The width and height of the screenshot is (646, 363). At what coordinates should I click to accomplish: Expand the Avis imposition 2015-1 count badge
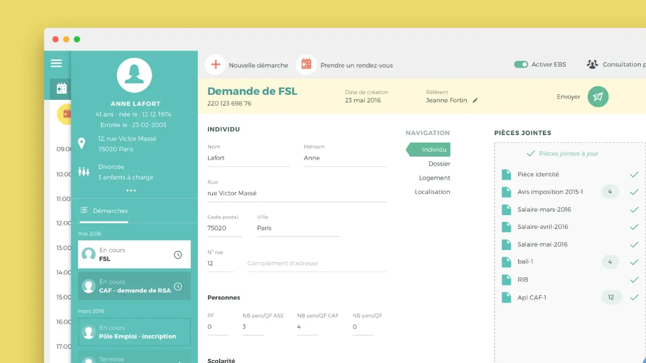click(x=610, y=192)
